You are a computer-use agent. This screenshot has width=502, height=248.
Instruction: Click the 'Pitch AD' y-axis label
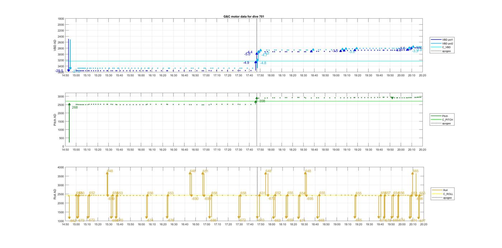pos(56,120)
